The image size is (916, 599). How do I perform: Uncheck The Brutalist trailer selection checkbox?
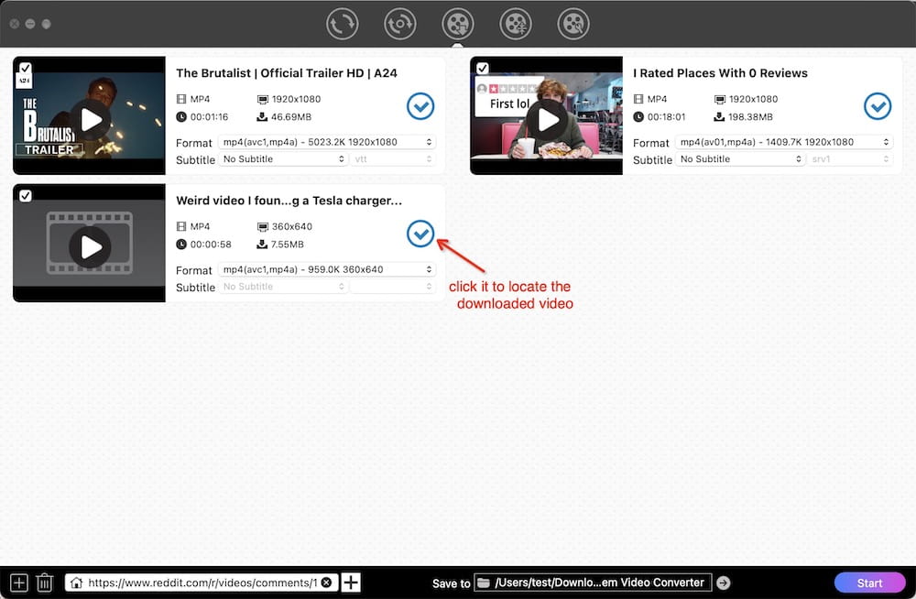[26, 66]
